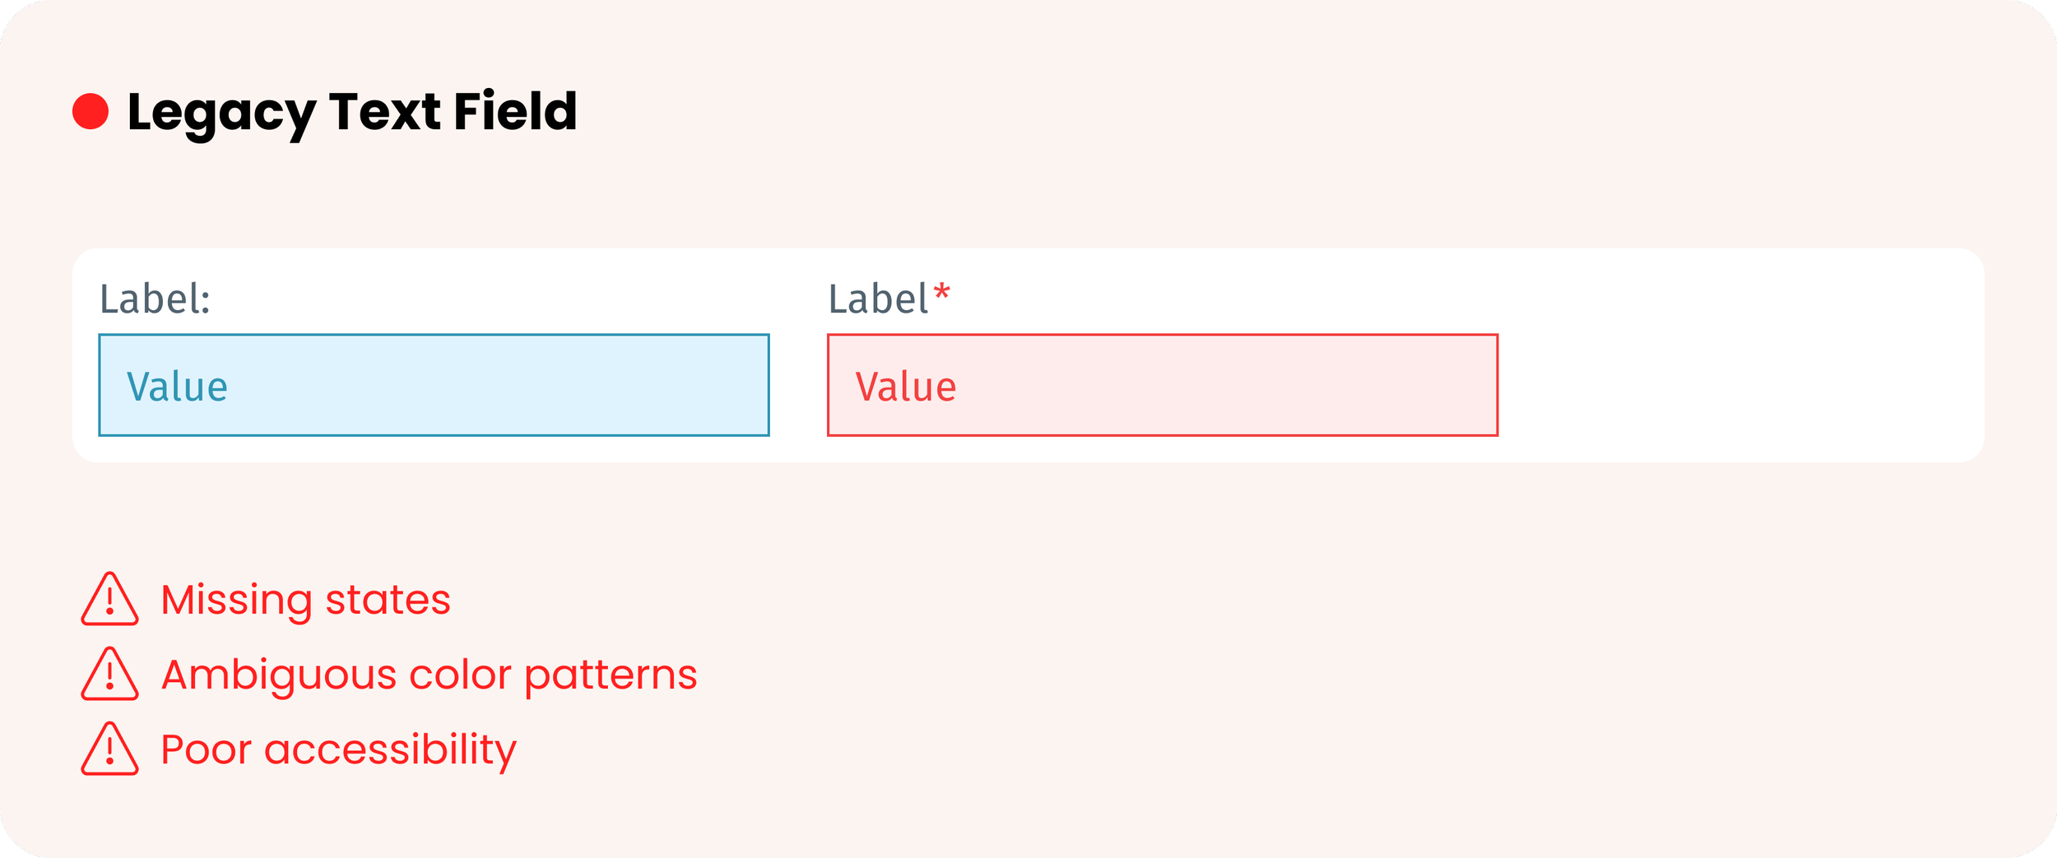Screen dimensions: 2057x858
Task: Click the blue Value text inside the first field
Action: (x=177, y=387)
